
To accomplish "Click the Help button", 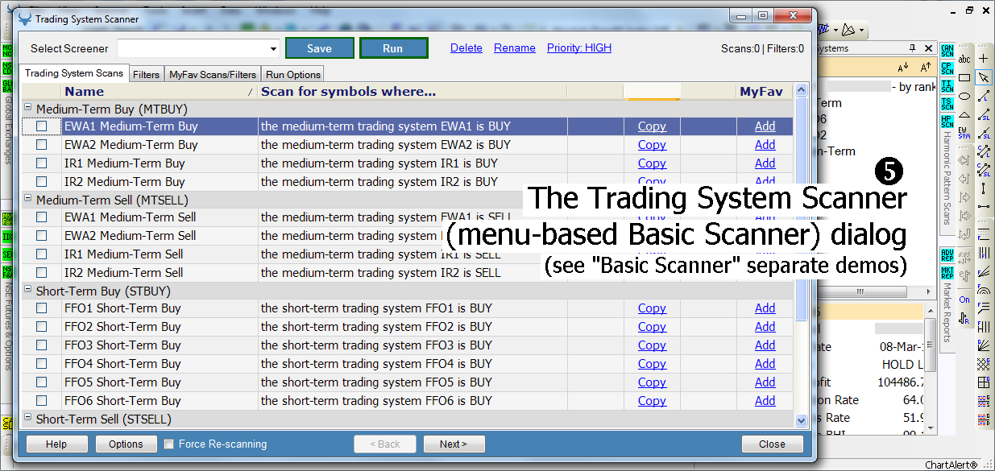I will (x=56, y=444).
